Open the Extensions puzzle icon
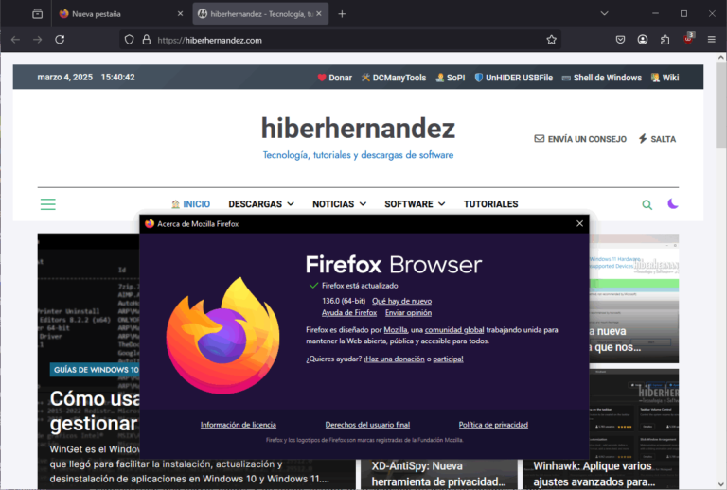 click(665, 40)
